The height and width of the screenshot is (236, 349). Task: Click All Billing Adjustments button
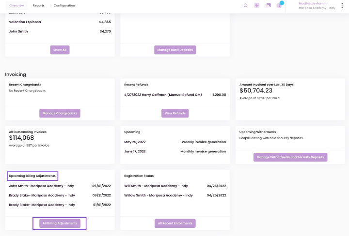[60, 223]
